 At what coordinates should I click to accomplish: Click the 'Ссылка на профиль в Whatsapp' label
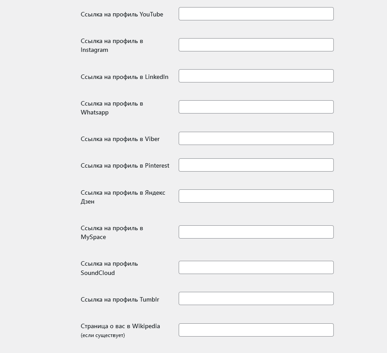click(112, 108)
